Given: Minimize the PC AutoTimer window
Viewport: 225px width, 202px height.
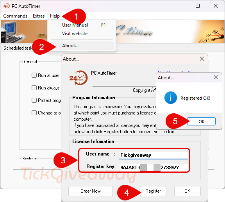Looking at the screenshot, I should [180, 6].
